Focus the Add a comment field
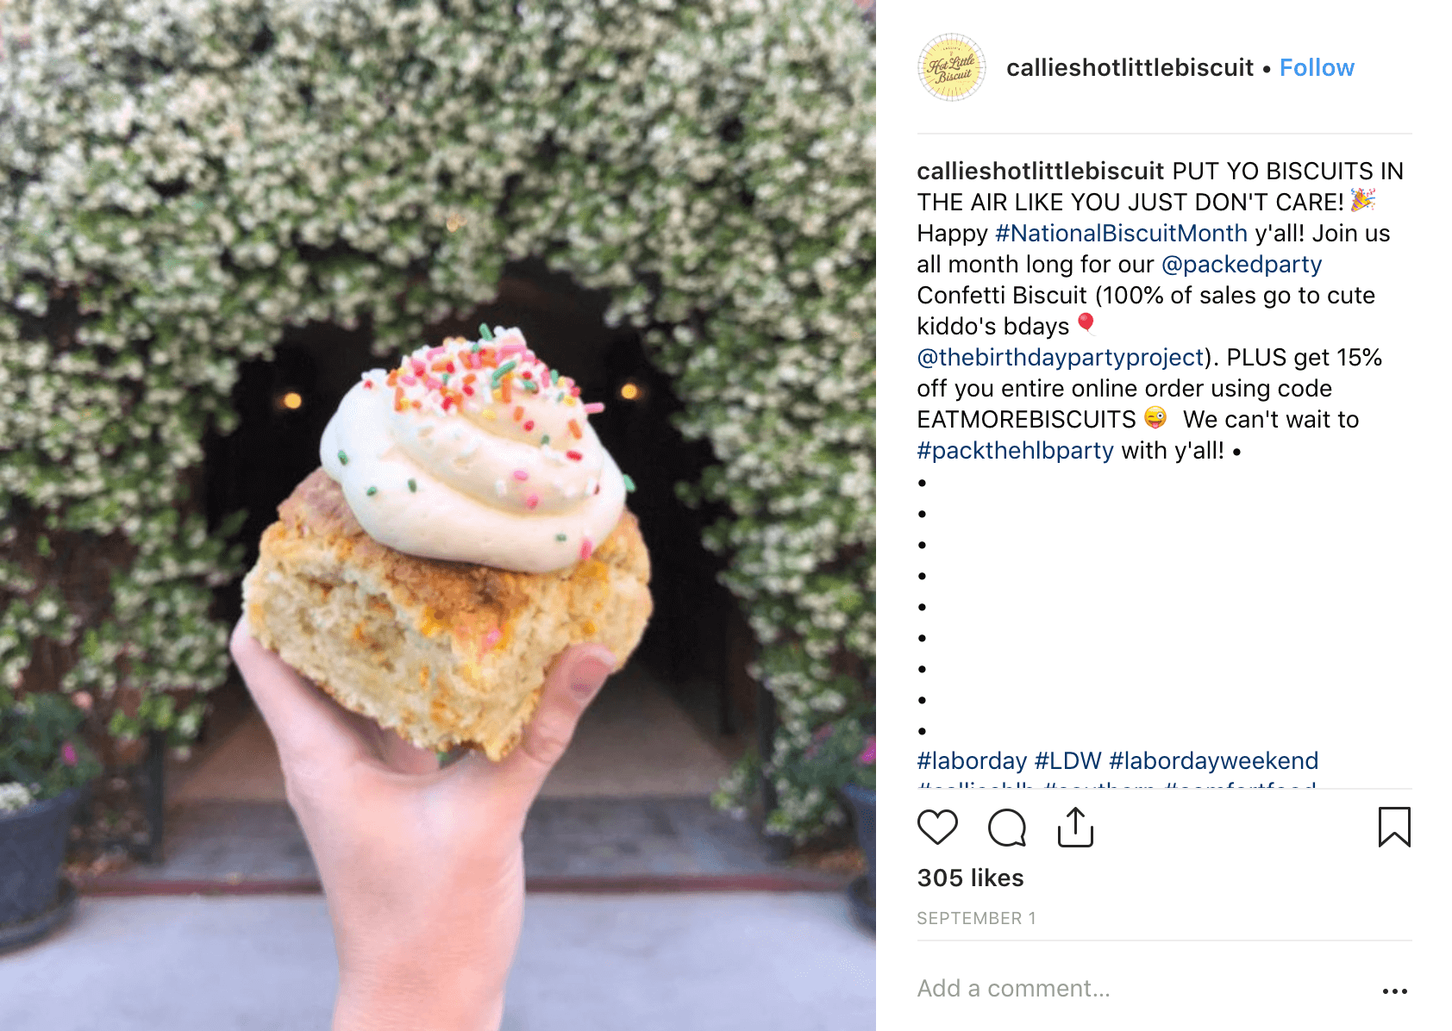The width and height of the screenshot is (1452, 1031). (1138, 989)
